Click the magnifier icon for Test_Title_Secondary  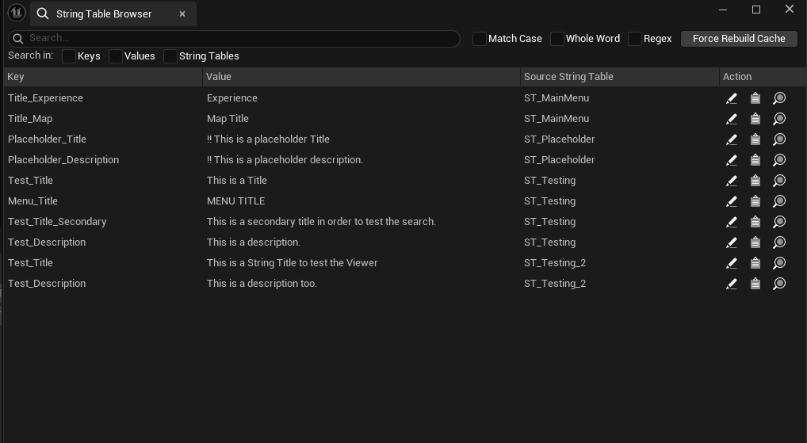(x=779, y=222)
